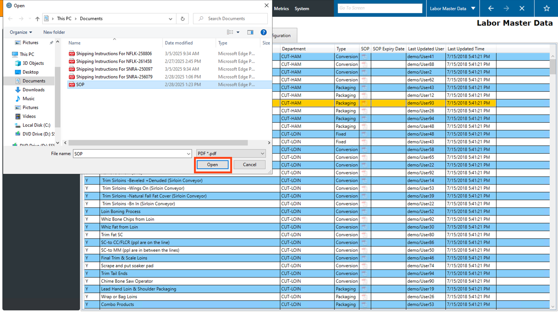Click the back arrow in app header
The height and width of the screenshot is (312, 558).
491,8
